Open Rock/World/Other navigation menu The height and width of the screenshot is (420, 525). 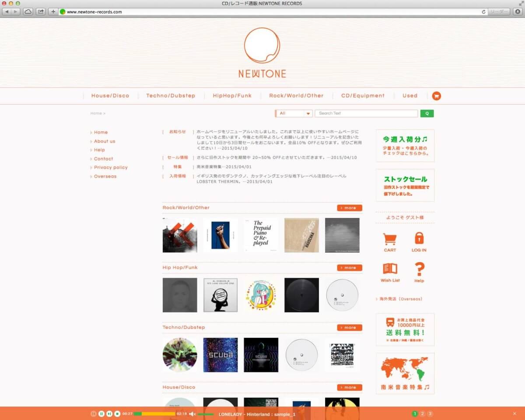(296, 96)
